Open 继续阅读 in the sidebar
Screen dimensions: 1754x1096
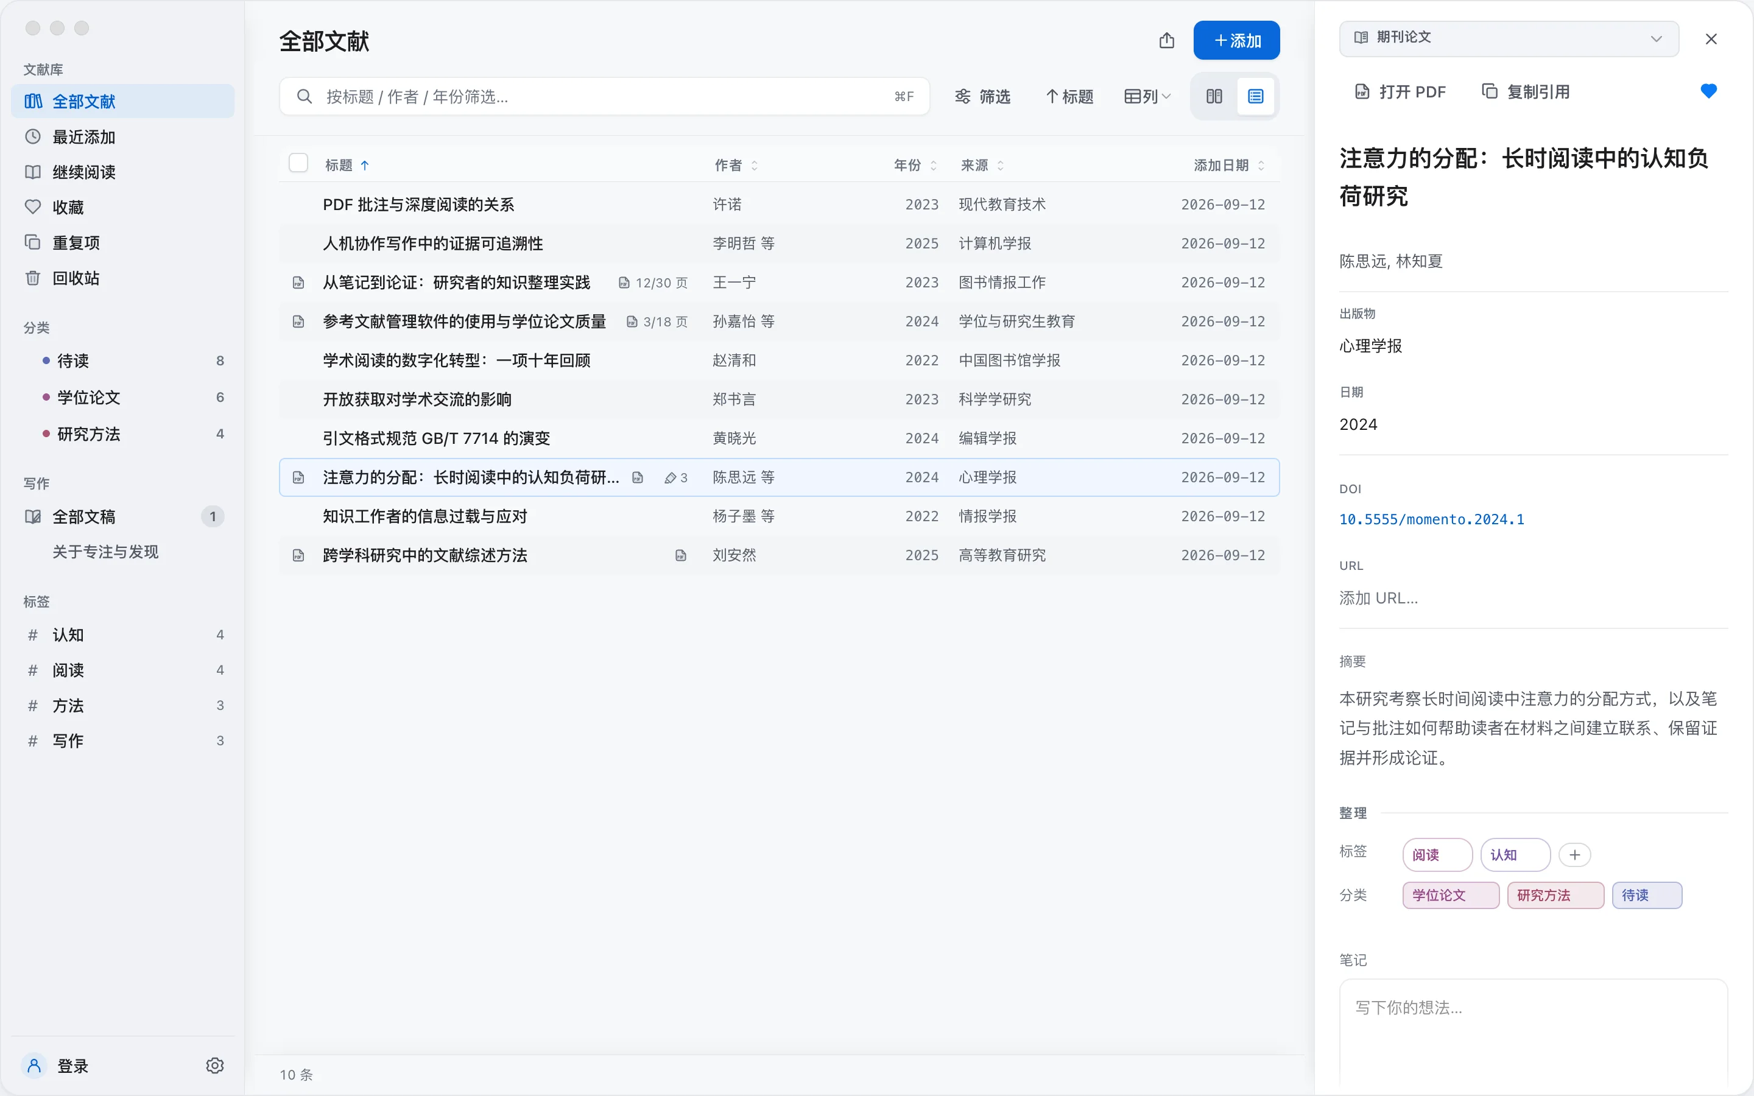coord(122,172)
